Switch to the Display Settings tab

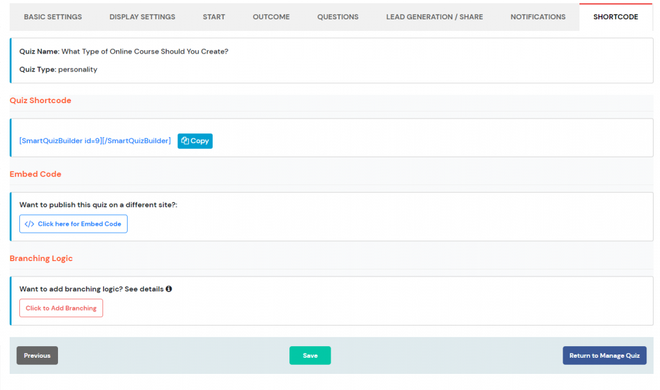(142, 17)
